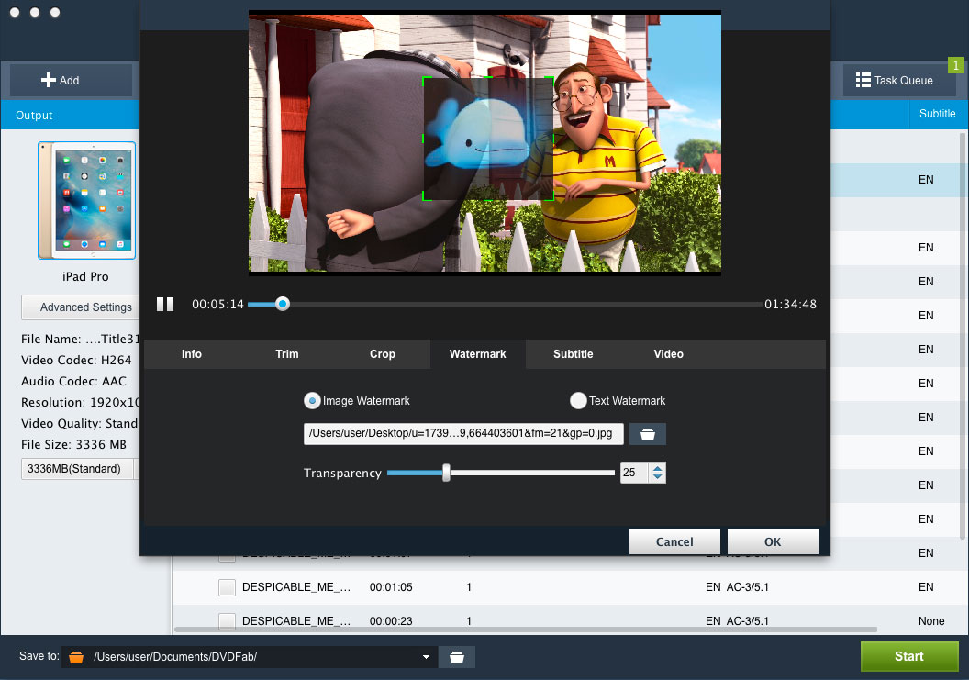Click the iPad Pro profile thumbnail
The height and width of the screenshot is (680, 969).
87,200
